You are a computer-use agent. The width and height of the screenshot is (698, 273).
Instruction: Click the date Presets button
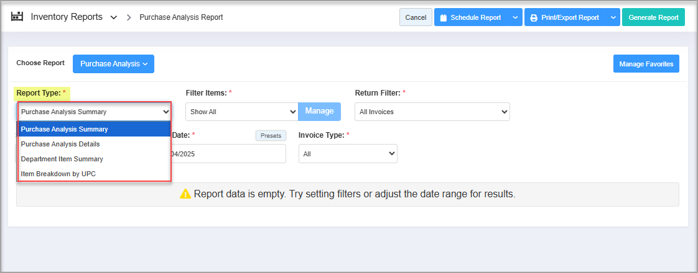[271, 135]
